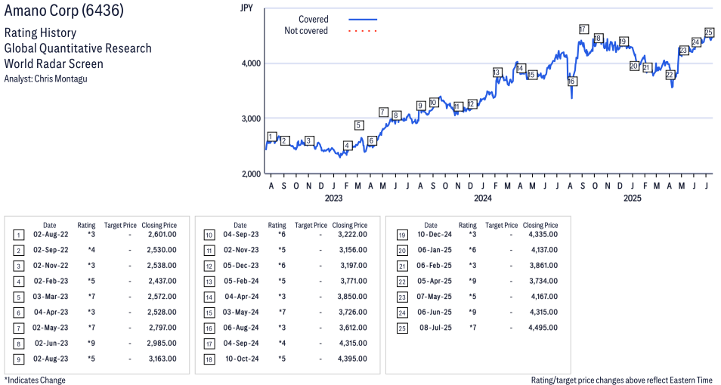
Task: Click the 03-Mar-23 date cell
Action: pos(50,297)
